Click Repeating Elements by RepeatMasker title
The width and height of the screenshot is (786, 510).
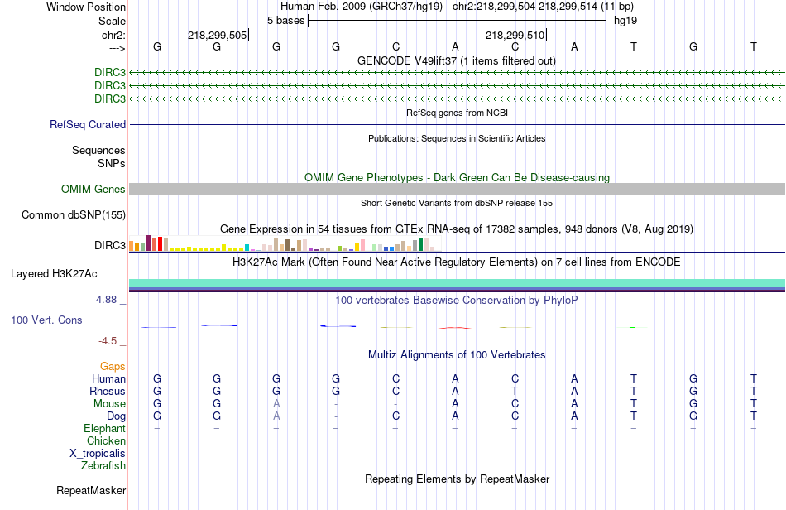[x=458, y=479]
